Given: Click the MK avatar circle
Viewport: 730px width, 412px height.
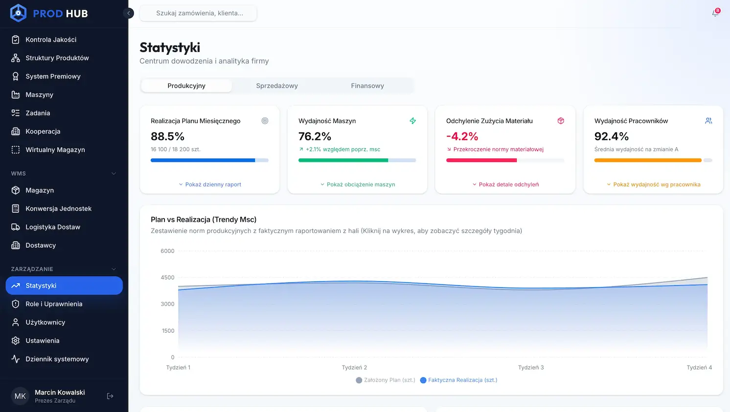Looking at the screenshot, I should pyautogui.click(x=20, y=396).
